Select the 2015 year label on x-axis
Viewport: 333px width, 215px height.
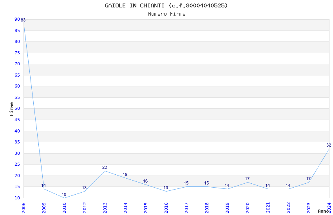[x=146, y=208]
